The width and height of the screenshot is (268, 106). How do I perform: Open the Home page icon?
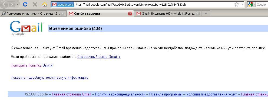pos(45,4)
